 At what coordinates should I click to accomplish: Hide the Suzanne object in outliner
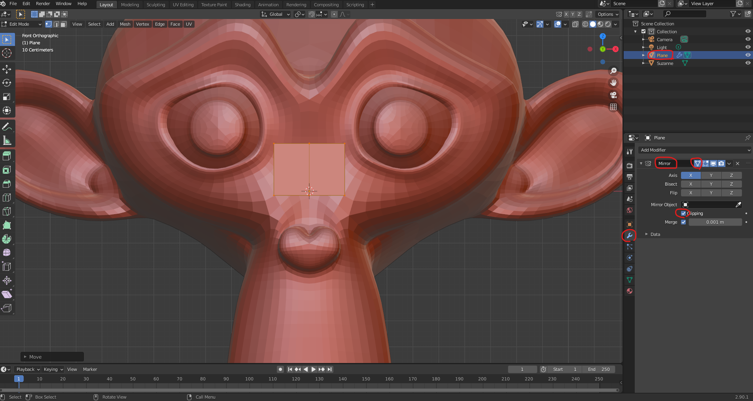click(x=748, y=63)
